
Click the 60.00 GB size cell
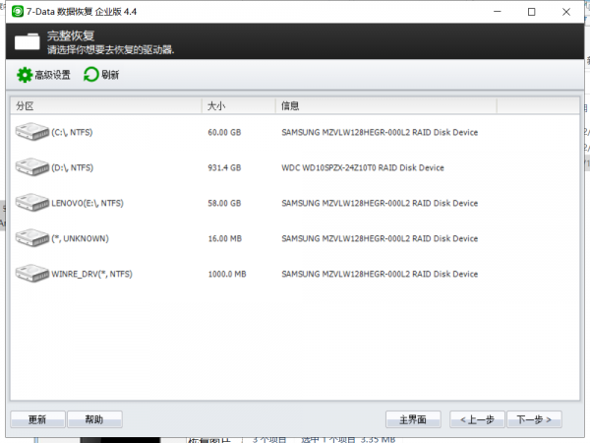click(x=224, y=132)
